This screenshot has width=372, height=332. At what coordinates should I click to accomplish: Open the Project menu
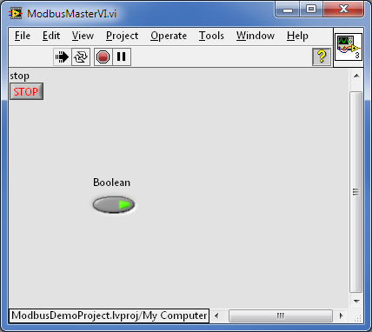[122, 36]
